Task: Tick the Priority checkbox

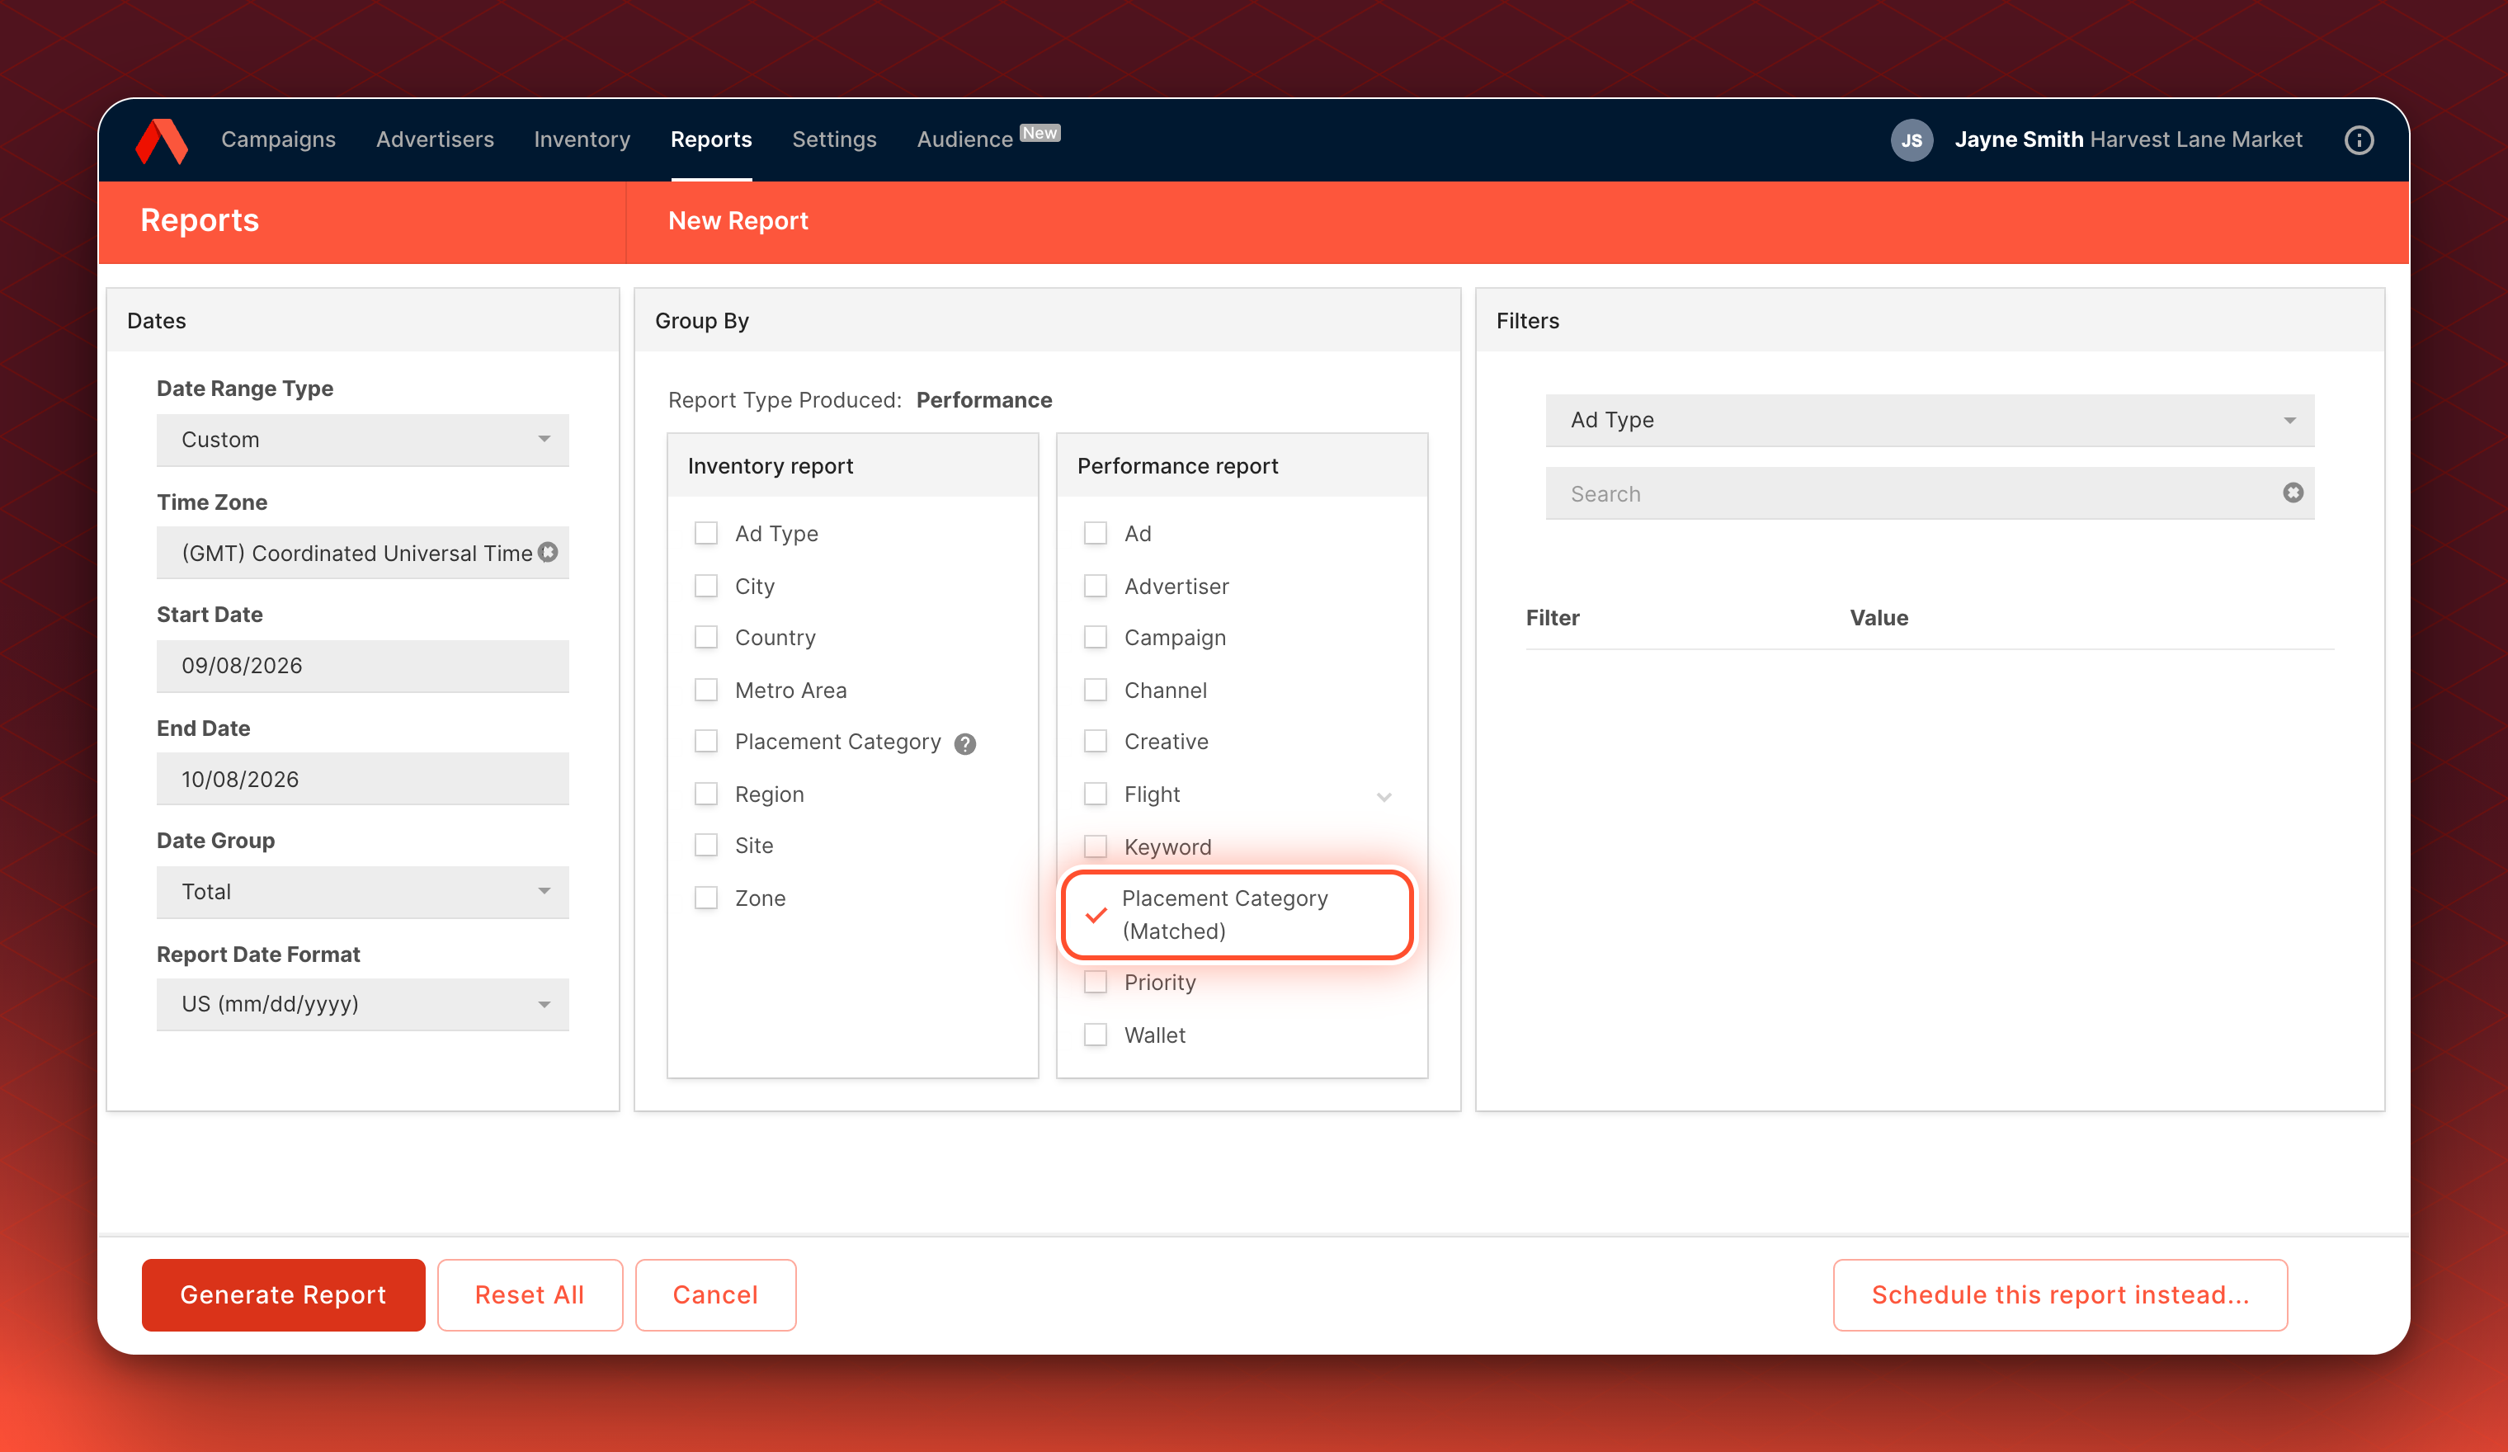Action: tap(1095, 983)
